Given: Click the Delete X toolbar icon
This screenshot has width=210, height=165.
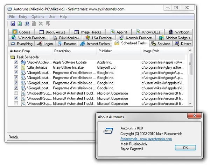Looking at the screenshot, I should pyautogui.click(x=41, y=24).
